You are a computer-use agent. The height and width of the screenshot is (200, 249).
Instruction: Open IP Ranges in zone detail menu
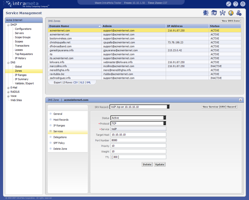point(59,125)
